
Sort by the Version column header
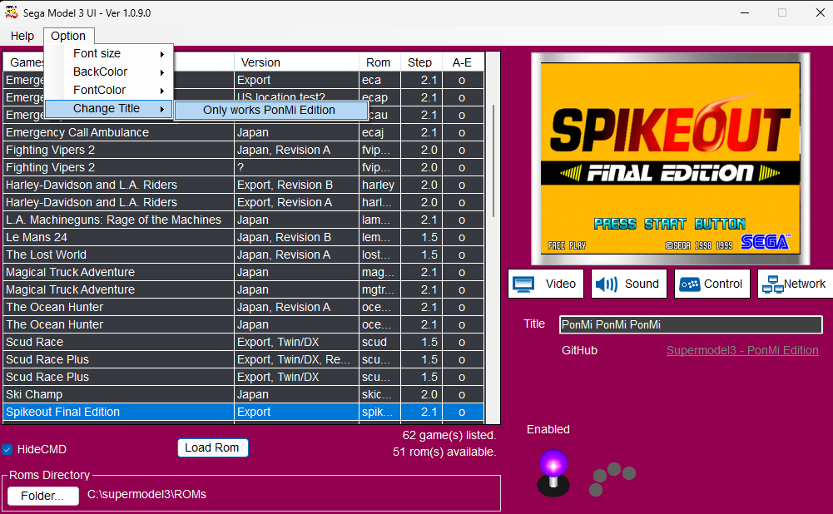tap(296, 62)
